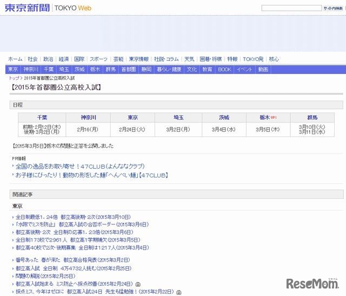The width and height of the screenshot is (346, 296).
Task: Click the 東京新聞 TOKYO Web logo
Action: coord(48,8)
